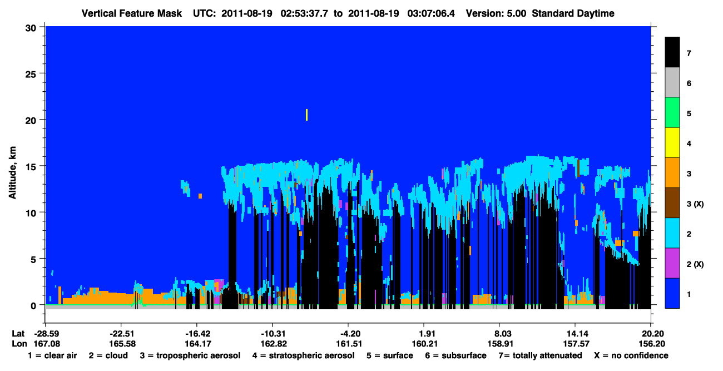Click the longitude value 161.51
The image size is (723, 371).
(x=348, y=344)
